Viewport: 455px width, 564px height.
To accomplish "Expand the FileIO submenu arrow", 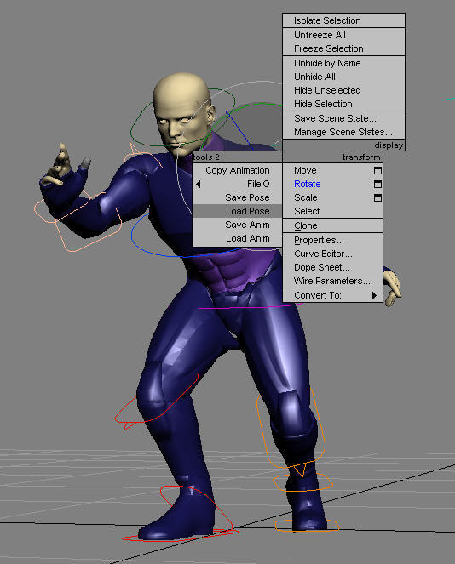I will point(199,184).
